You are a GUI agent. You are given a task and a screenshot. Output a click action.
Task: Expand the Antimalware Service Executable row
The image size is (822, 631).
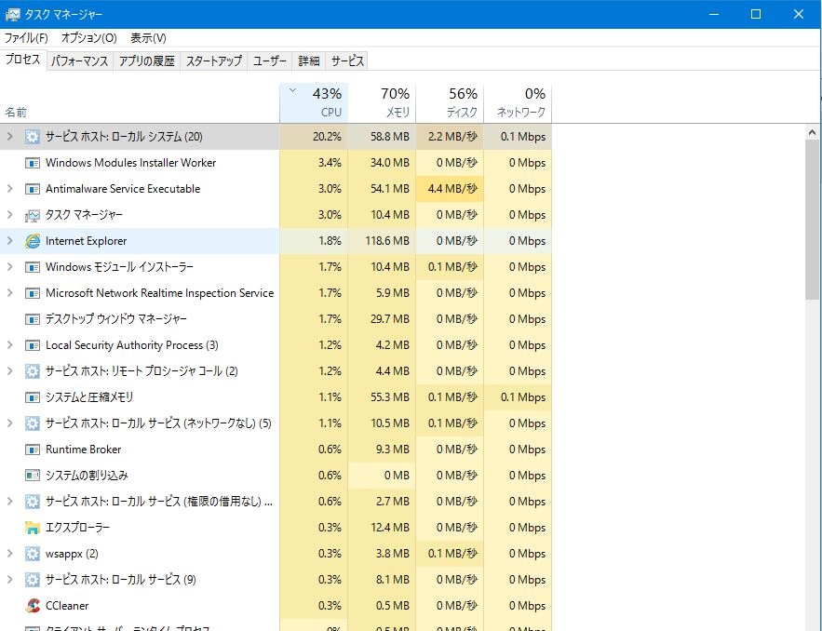pos(9,189)
